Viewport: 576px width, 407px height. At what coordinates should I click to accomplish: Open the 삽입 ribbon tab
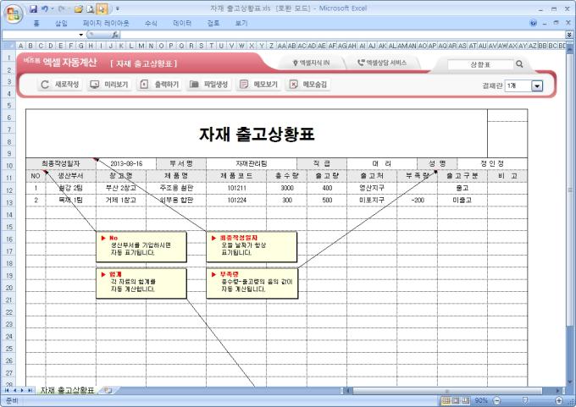[61, 23]
